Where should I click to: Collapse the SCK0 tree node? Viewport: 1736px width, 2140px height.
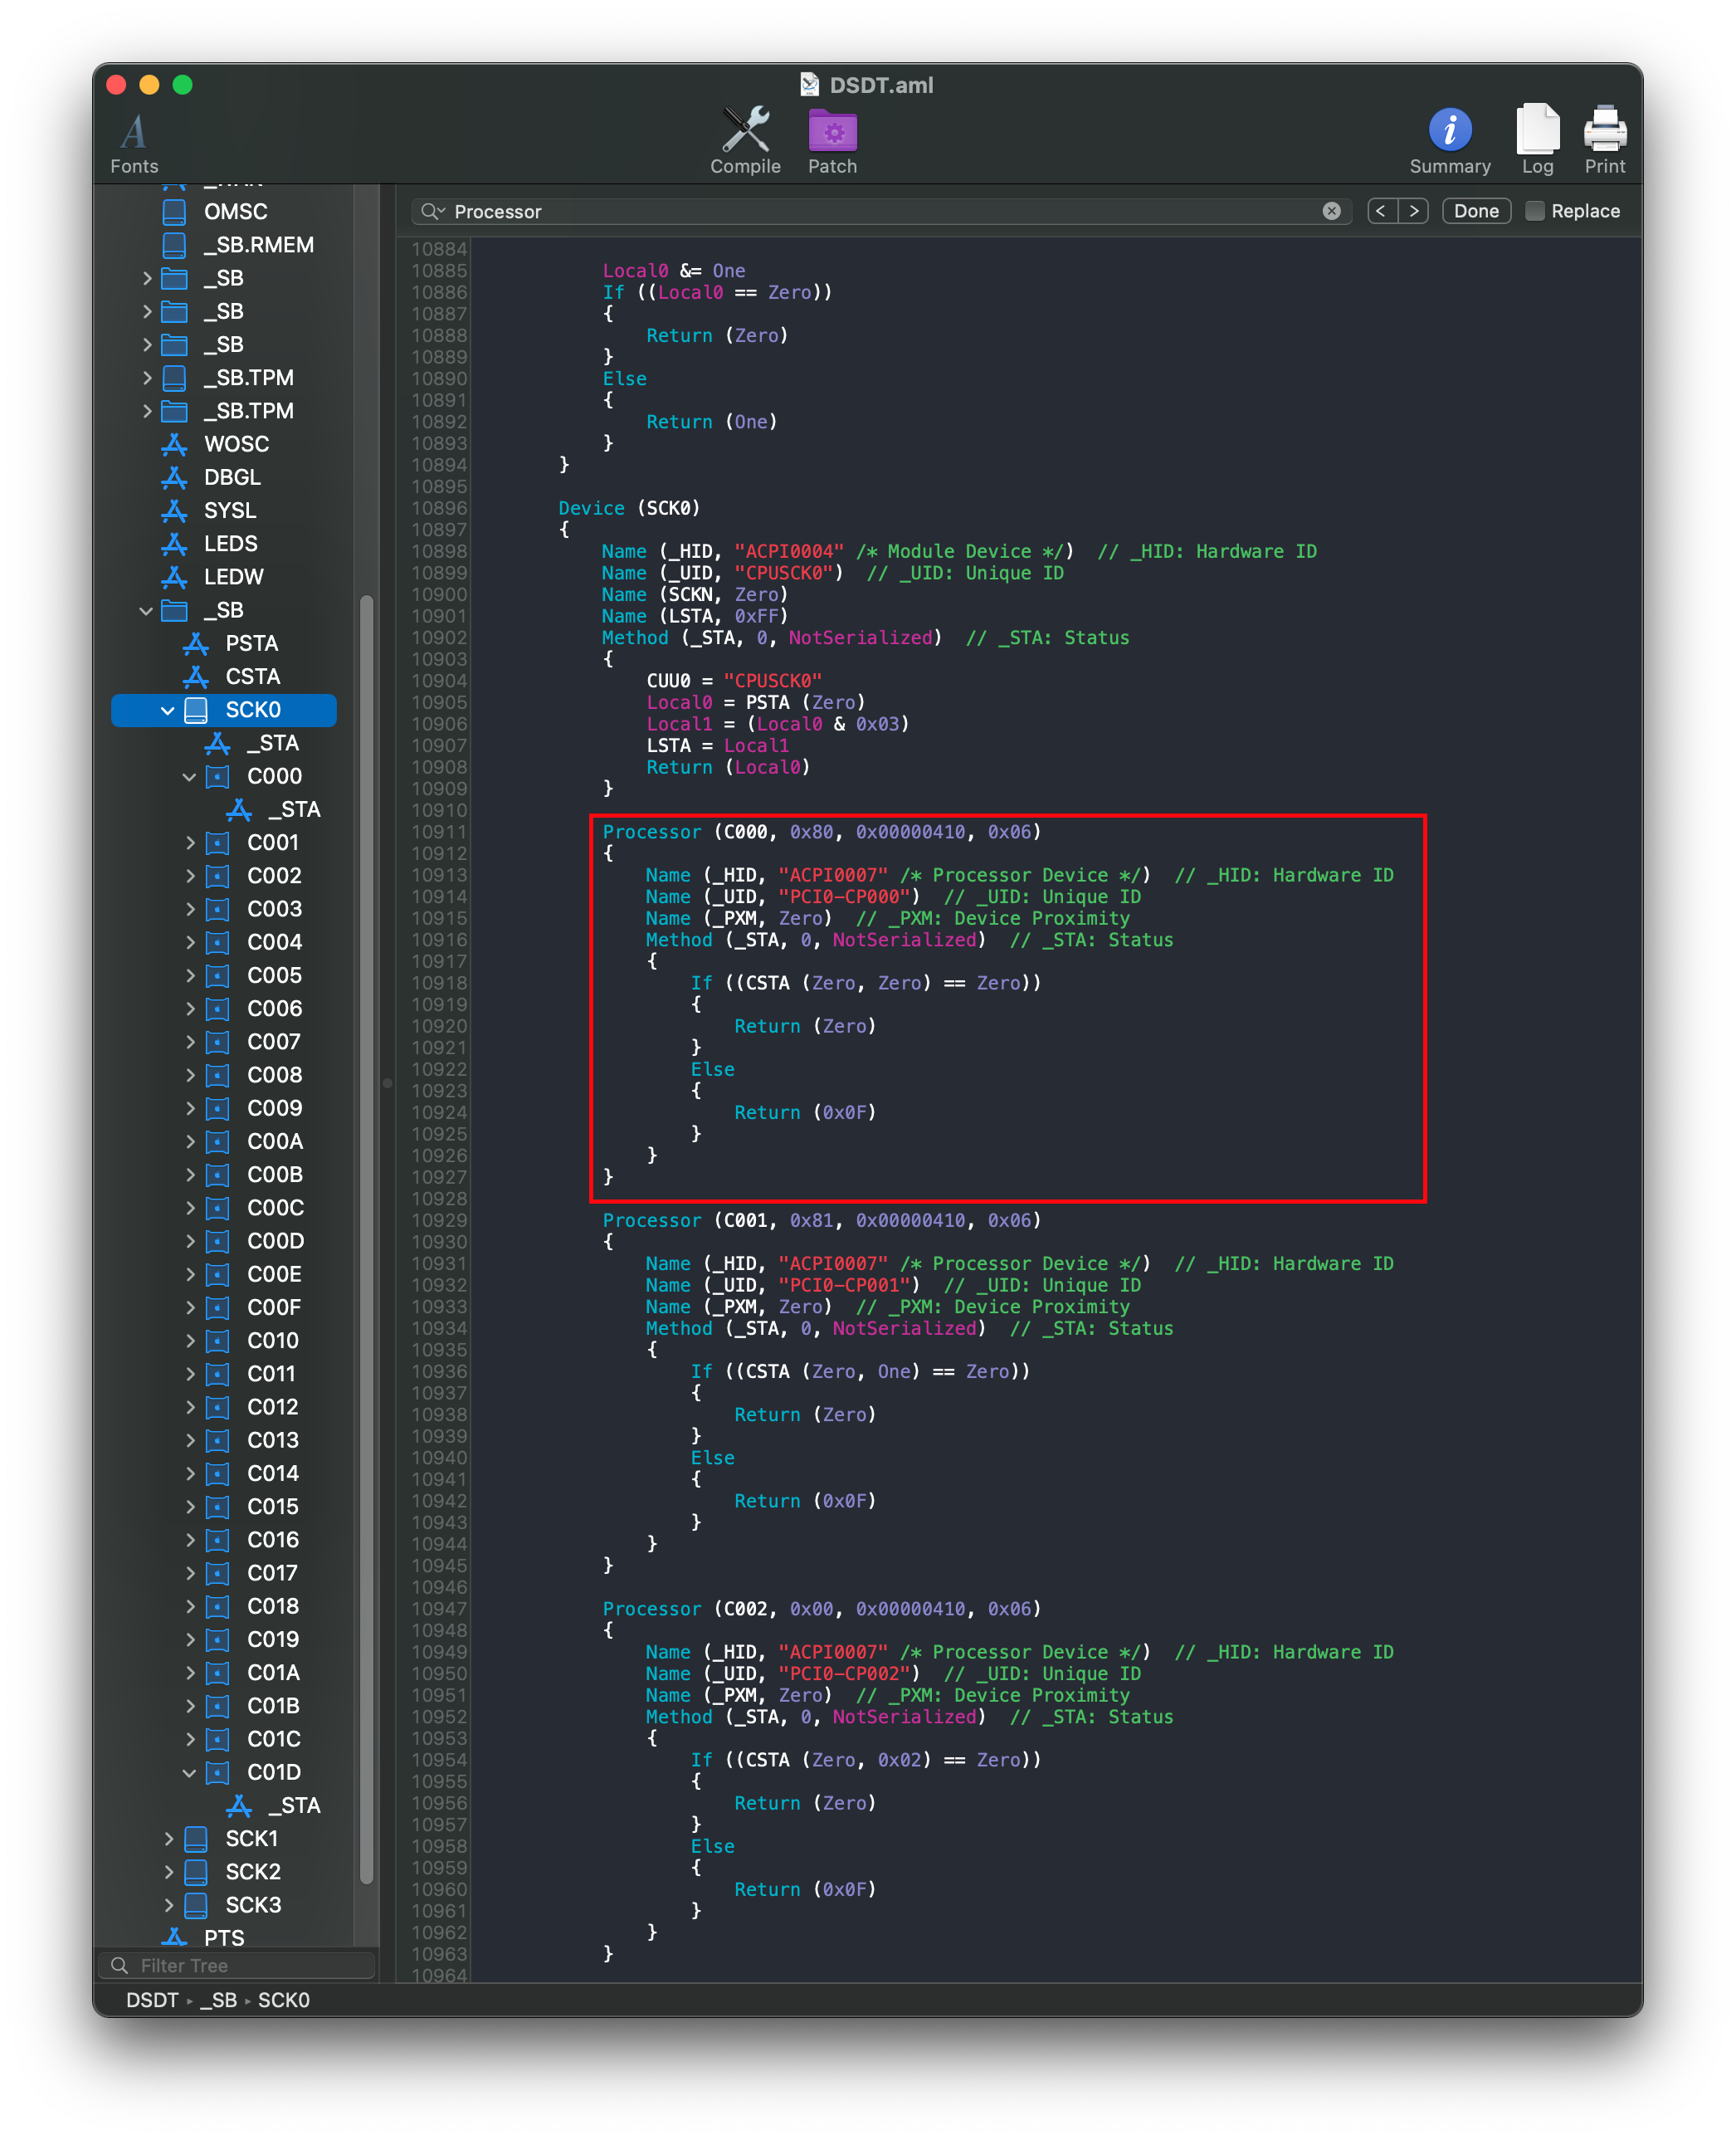168,711
